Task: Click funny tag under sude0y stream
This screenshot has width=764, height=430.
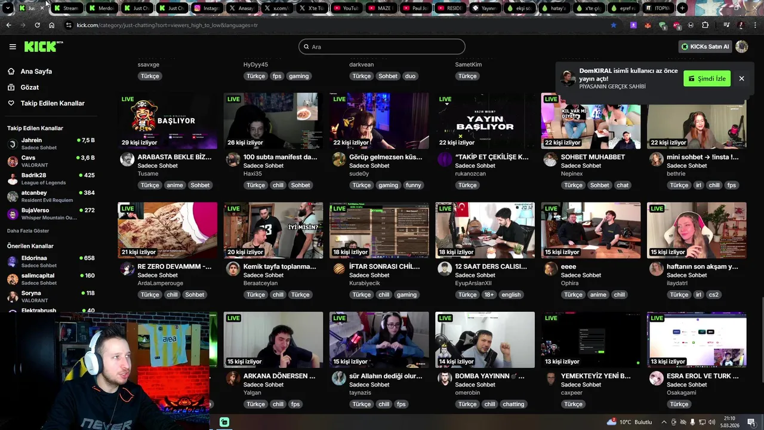Action: (x=414, y=185)
